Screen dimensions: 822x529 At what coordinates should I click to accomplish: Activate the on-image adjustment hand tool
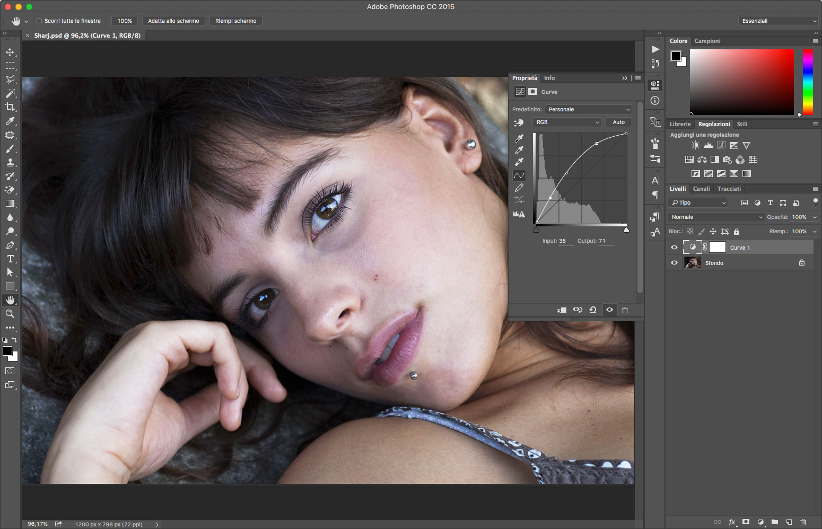click(x=519, y=122)
